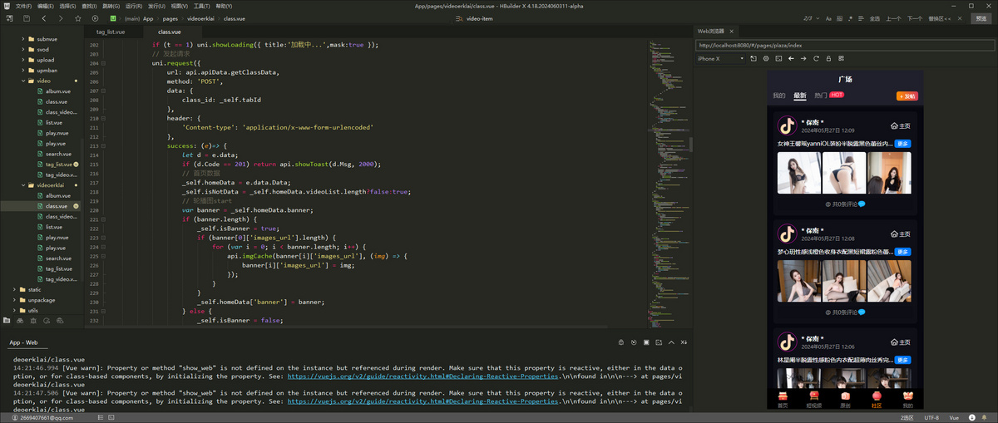Image resolution: width=998 pixels, height=423 pixels.
Task: Open the 编辑(E) menu
Action: pyautogui.click(x=46, y=5)
